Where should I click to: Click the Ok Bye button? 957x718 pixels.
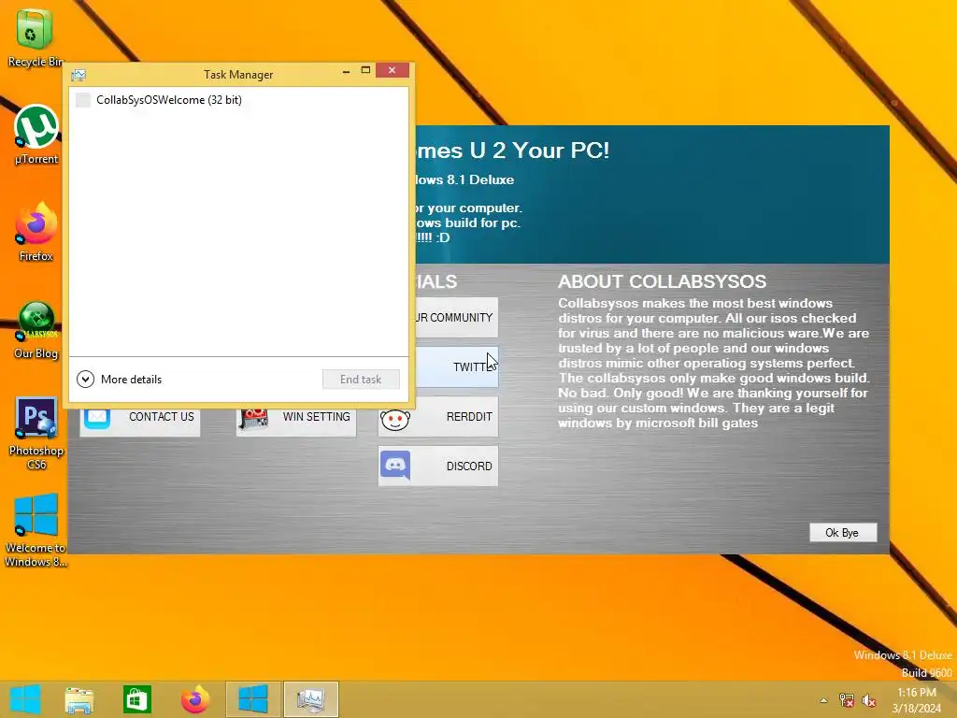(x=842, y=532)
